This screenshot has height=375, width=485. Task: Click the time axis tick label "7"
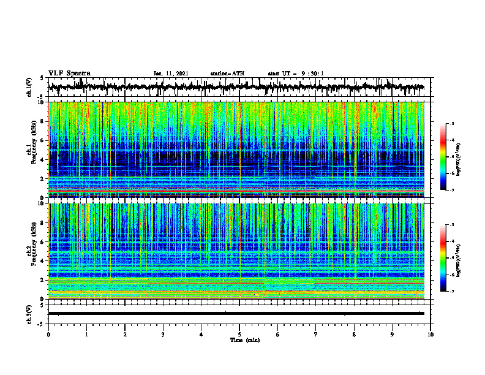pos(316,335)
